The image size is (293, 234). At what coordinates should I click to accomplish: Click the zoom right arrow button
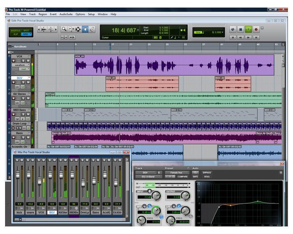pyautogui.click(x=56, y=29)
